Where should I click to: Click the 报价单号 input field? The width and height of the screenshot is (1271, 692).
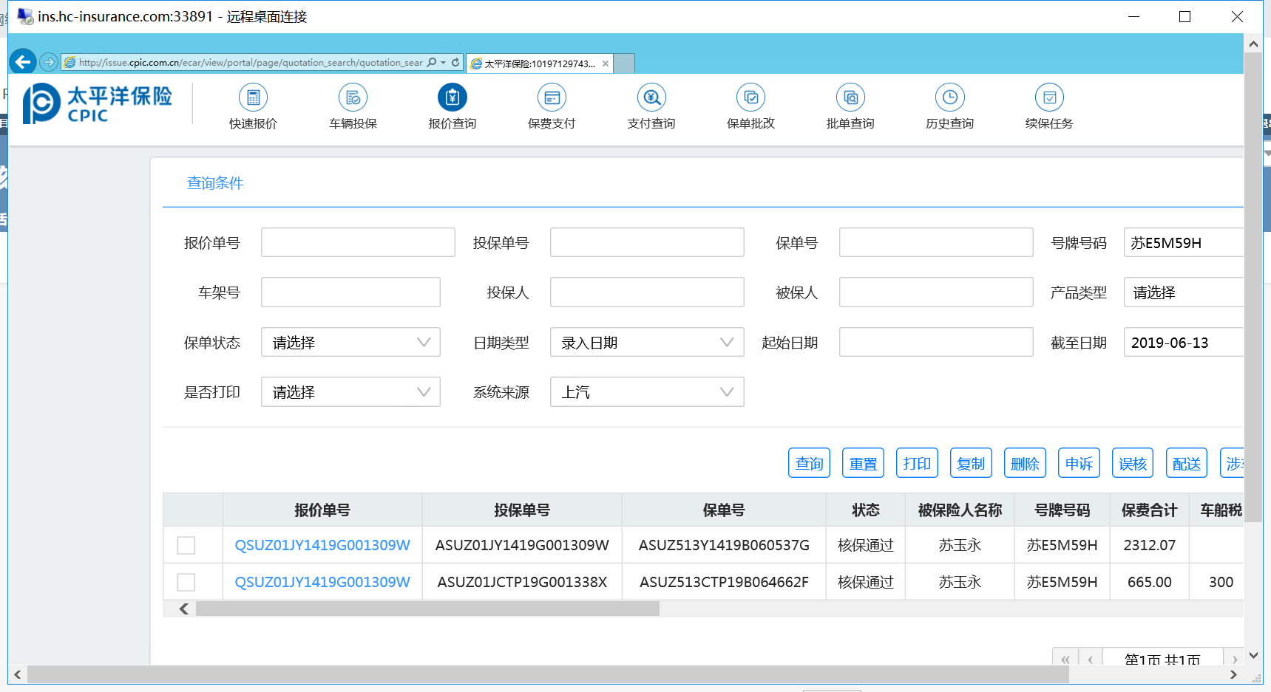[x=358, y=242]
